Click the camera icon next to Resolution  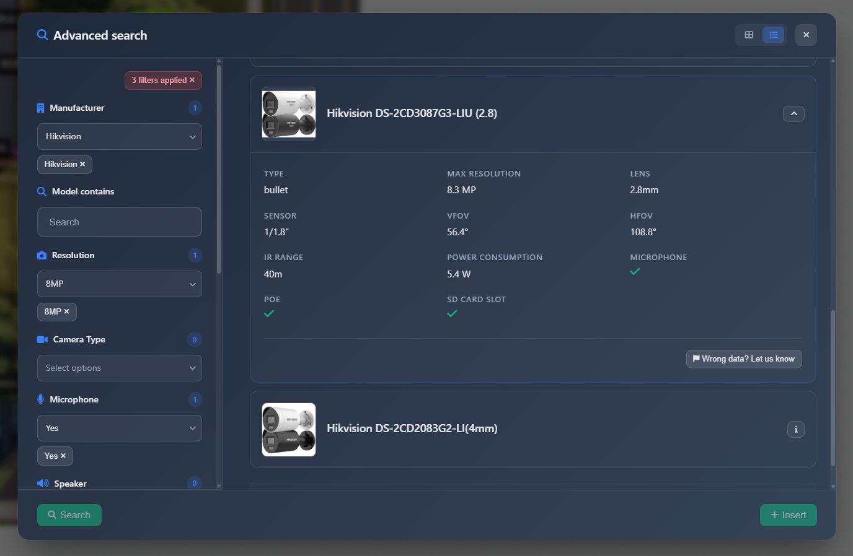point(42,255)
